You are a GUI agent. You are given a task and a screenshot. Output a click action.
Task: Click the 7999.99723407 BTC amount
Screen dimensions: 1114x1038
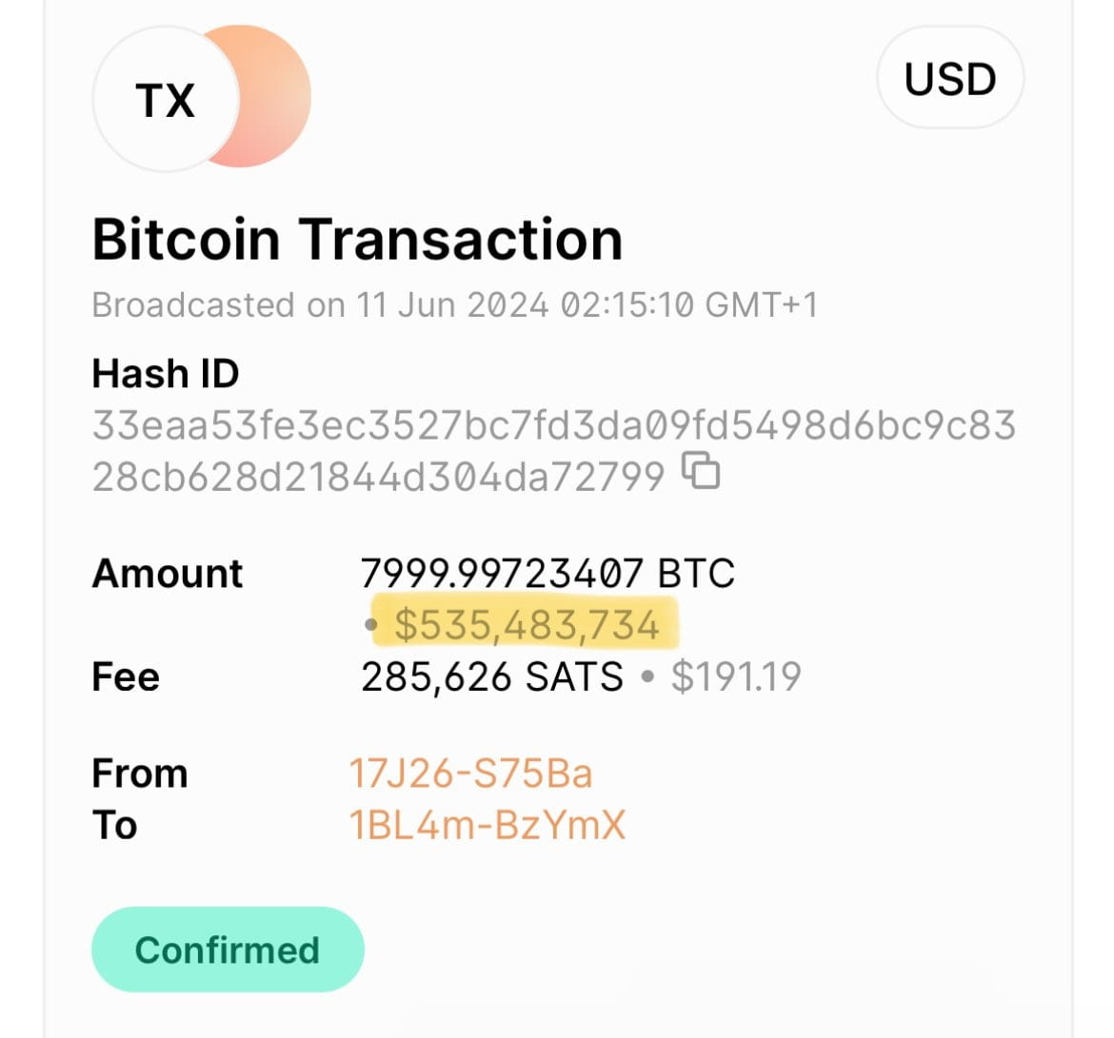(x=547, y=574)
